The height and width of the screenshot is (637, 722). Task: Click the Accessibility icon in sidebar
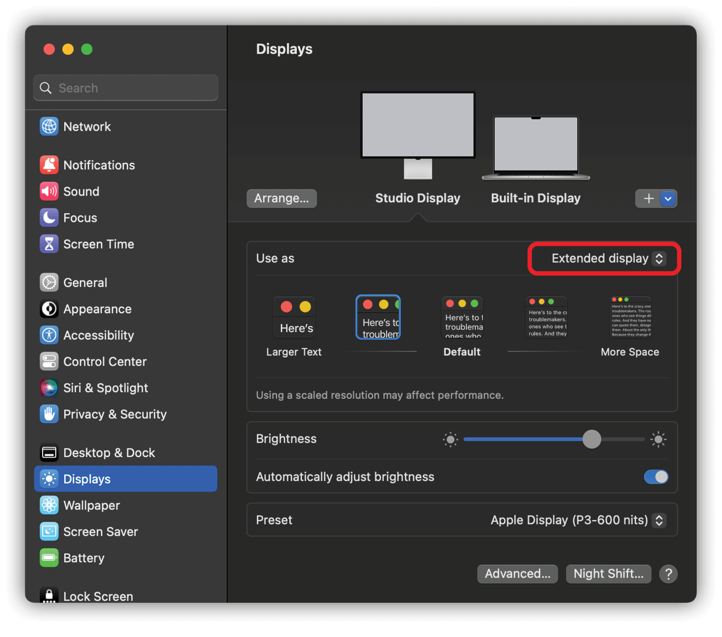click(49, 335)
